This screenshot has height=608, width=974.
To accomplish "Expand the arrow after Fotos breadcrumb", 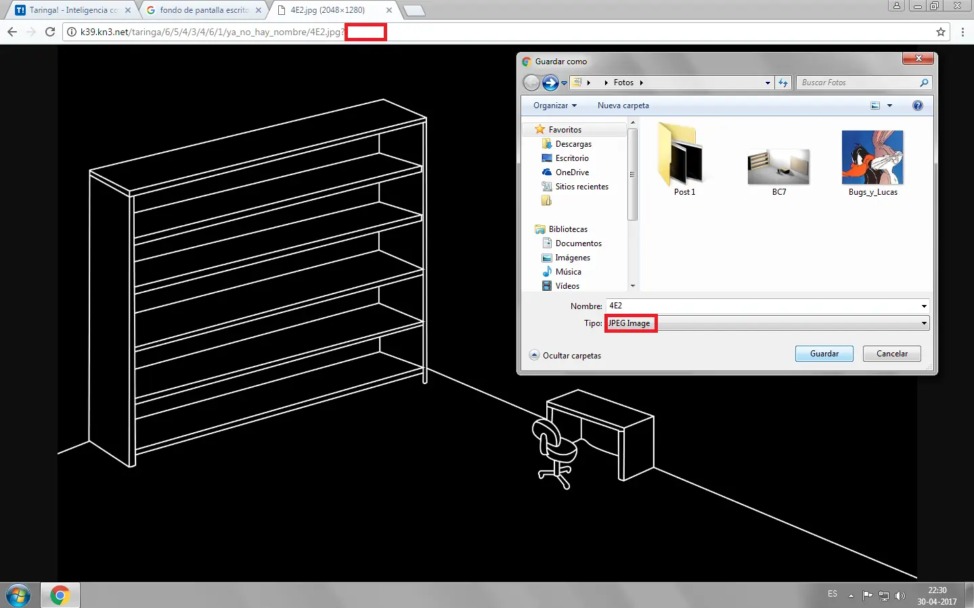I will [x=641, y=83].
